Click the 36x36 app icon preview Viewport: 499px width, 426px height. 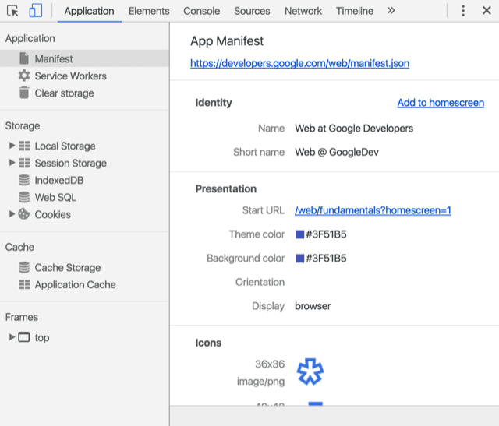[x=310, y=372]
